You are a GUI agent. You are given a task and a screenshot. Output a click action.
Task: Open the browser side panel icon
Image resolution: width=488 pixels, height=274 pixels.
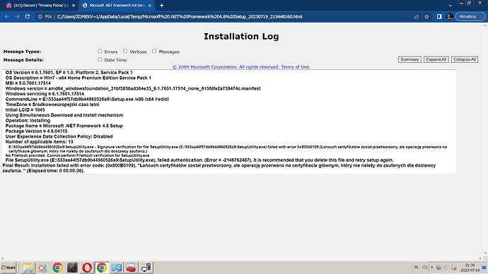click(439, 16)
